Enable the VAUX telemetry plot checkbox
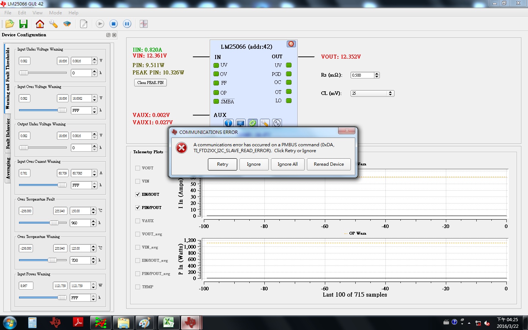The height and width of the screenshot is (330, 528). [x=138, y=221]
